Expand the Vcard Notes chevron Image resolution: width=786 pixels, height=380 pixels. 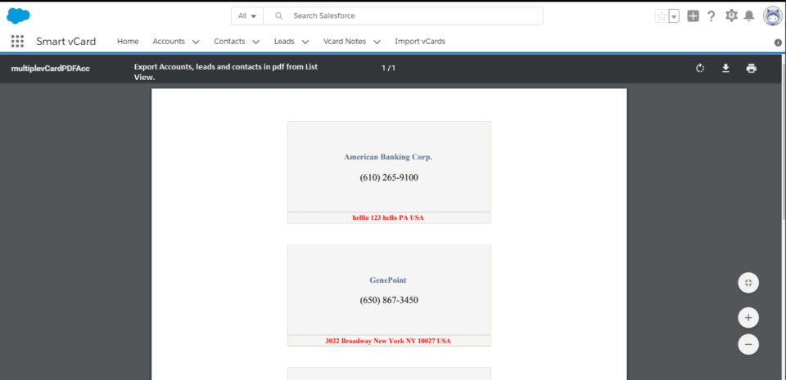pyautogui.click(x=377, y=42)
